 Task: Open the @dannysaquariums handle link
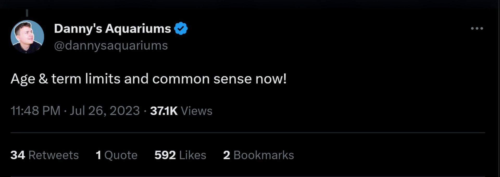tap(111, 46)
